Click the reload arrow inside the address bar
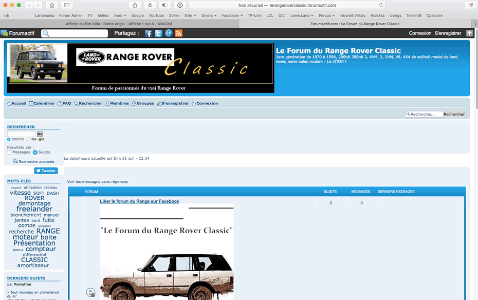 [x=381, y=5]
